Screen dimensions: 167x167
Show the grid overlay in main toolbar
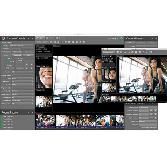(55, 42)
